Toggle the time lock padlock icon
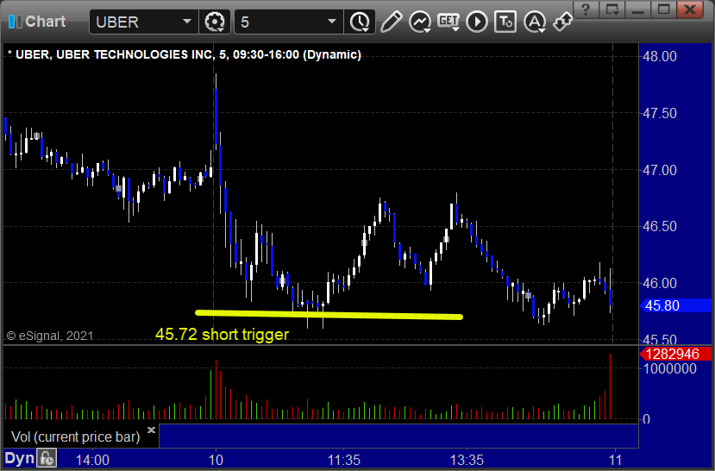This screenshot has height=471, width=715. (47, 457)
